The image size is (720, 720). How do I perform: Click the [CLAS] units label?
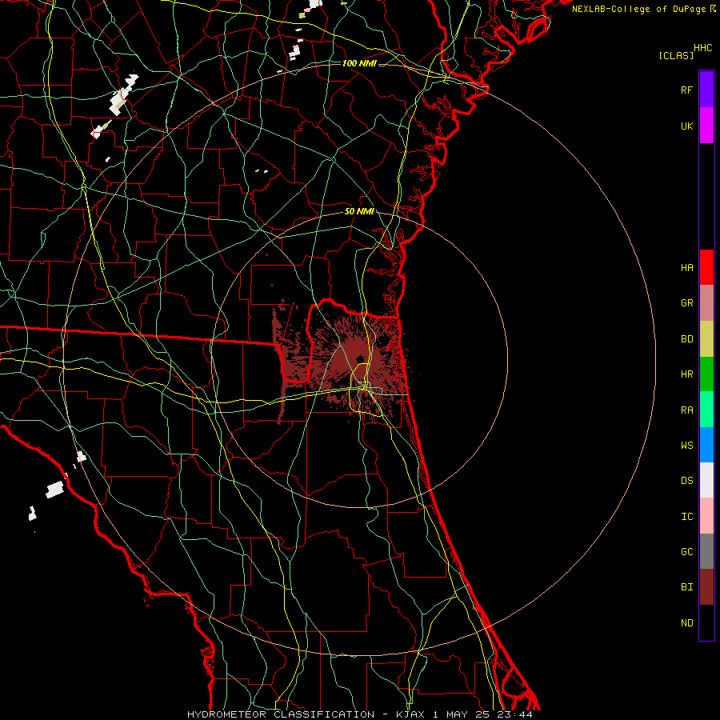[x=676, y=55]
